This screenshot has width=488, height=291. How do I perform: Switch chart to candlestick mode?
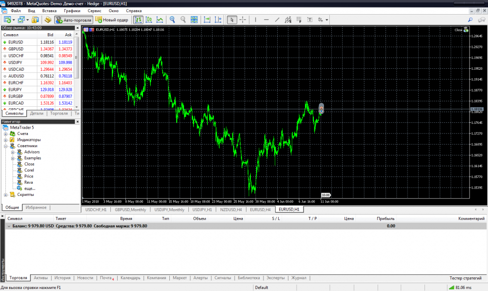pyautogui.click(x=149, y=20)
